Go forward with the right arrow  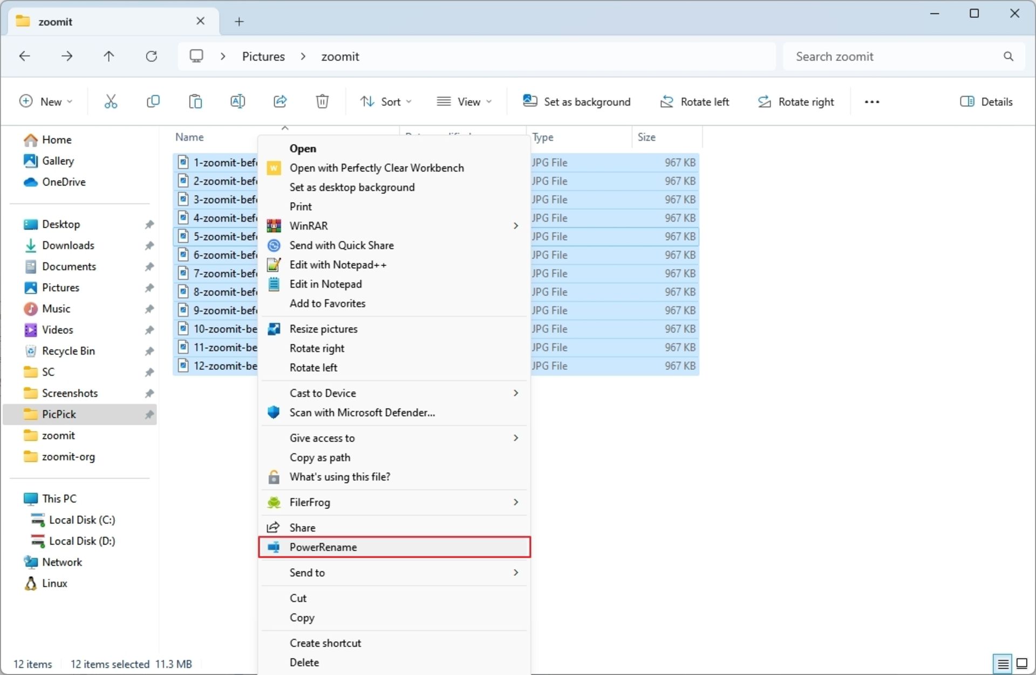67,56
